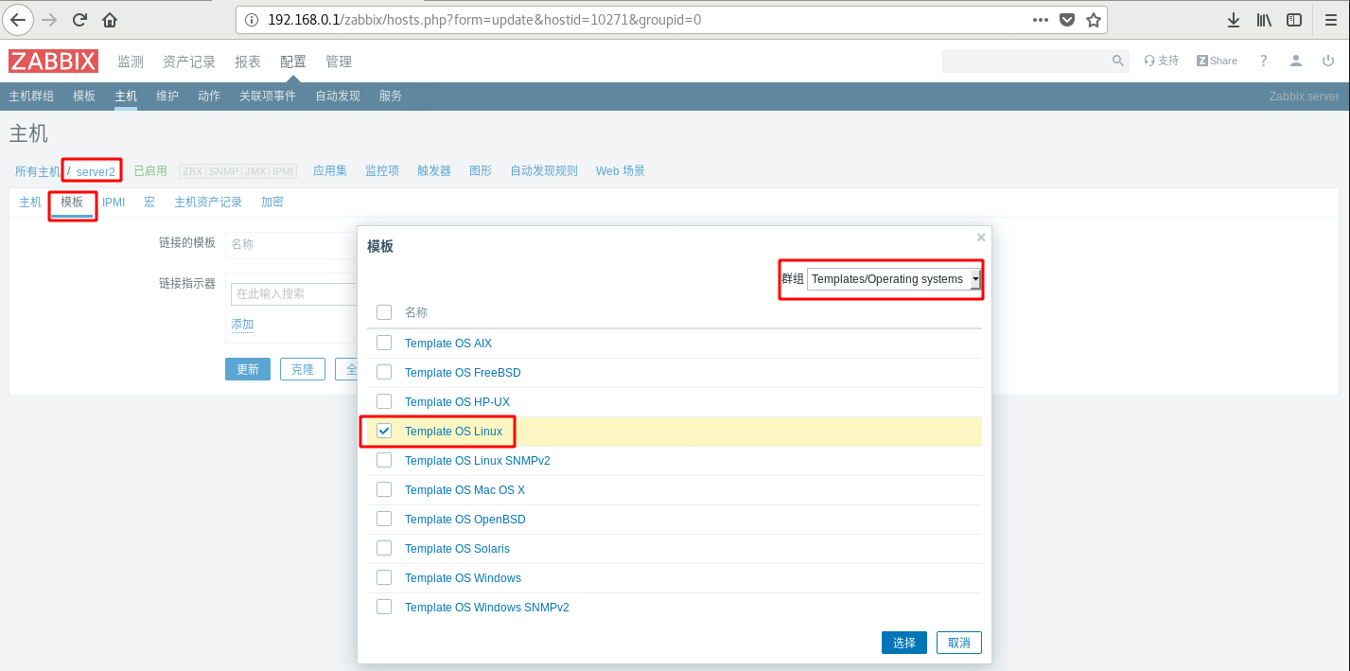
Task: Go to 维护 submenu item
Action: [x=167, y=97]
